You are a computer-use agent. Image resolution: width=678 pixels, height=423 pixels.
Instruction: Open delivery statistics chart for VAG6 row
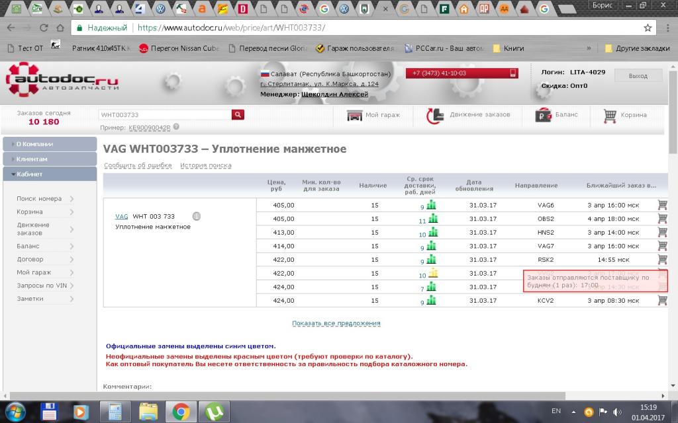click(431, 205)
